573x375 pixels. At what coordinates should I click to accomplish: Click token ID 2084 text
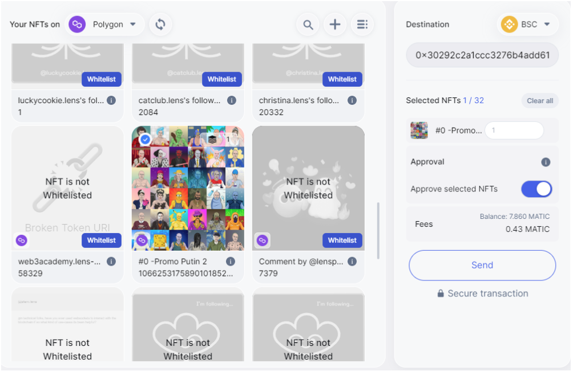(x=148, y=112)
